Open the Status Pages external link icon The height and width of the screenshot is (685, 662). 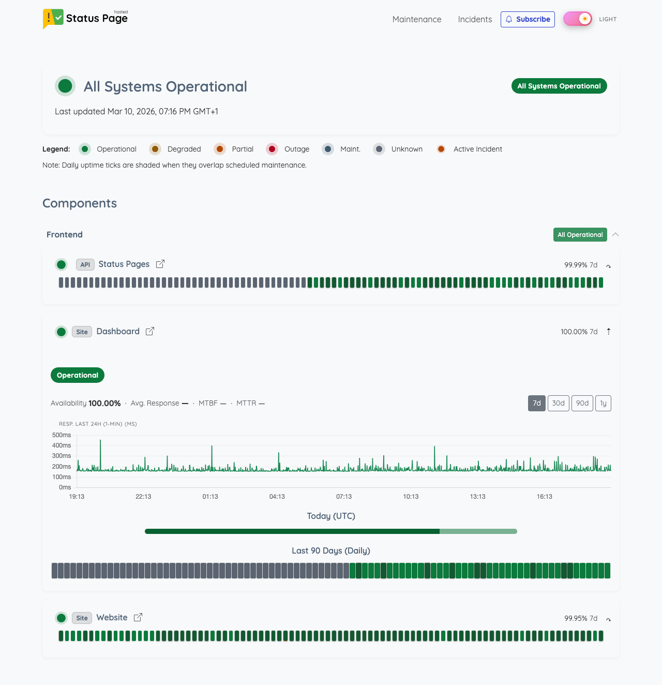160,264
